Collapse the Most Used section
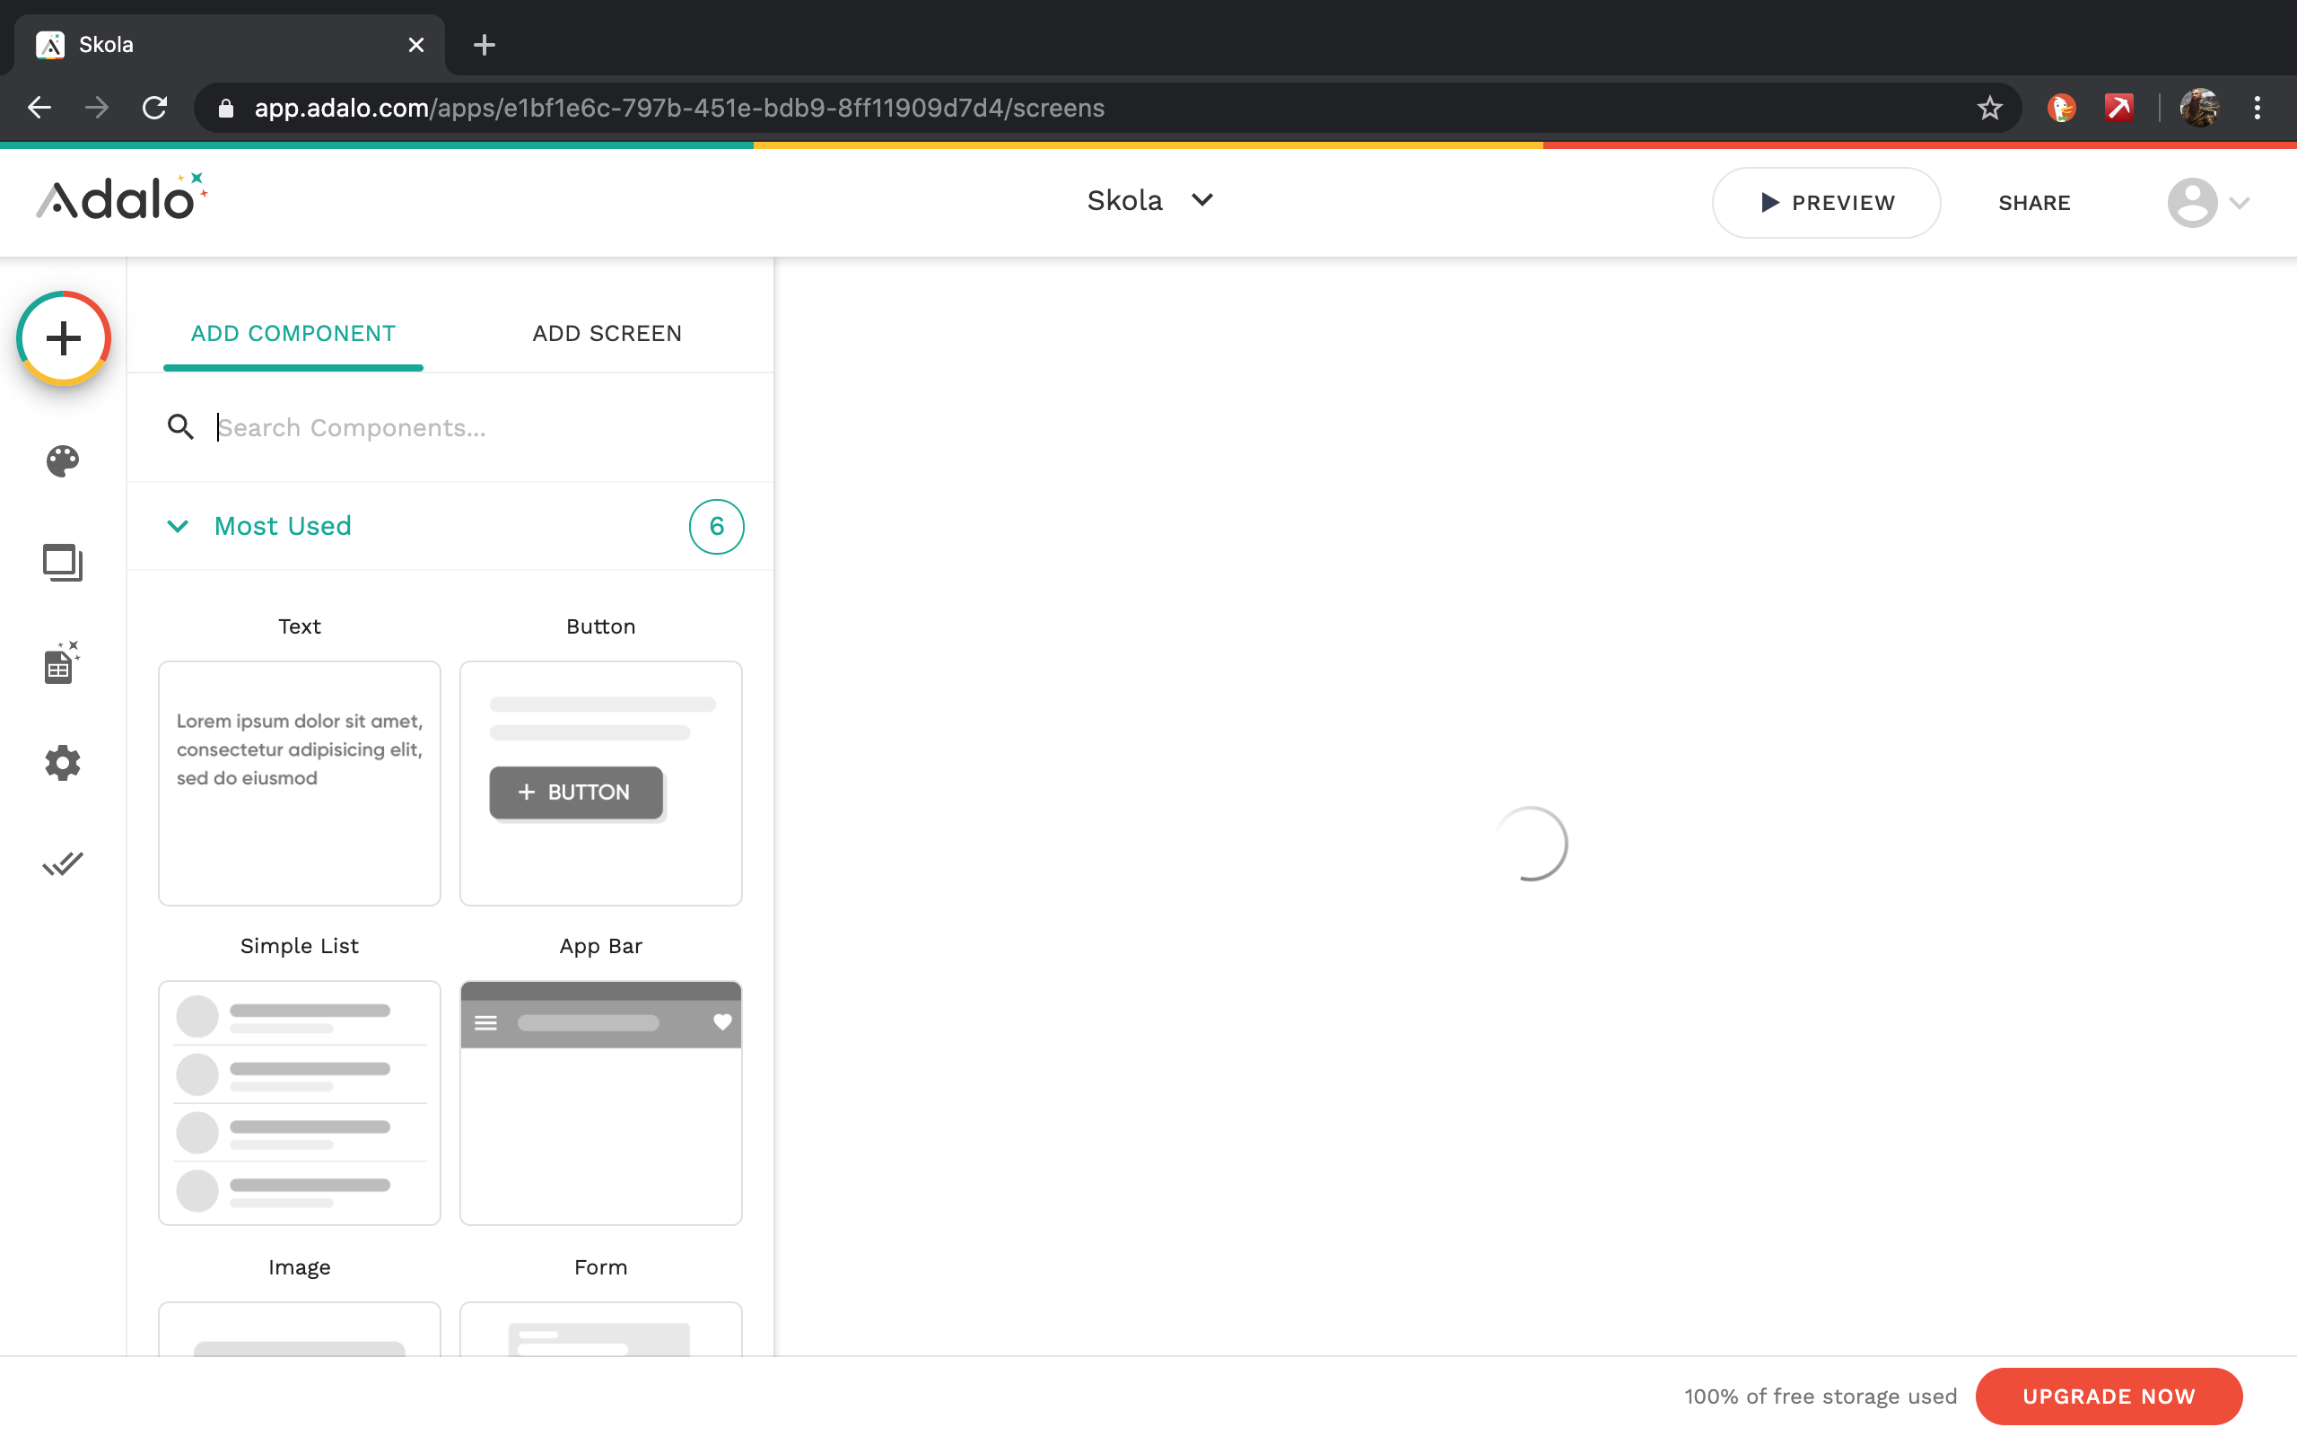This screenshot has height=1436, width=2297. pyautogui.click(x=178, y=526)
